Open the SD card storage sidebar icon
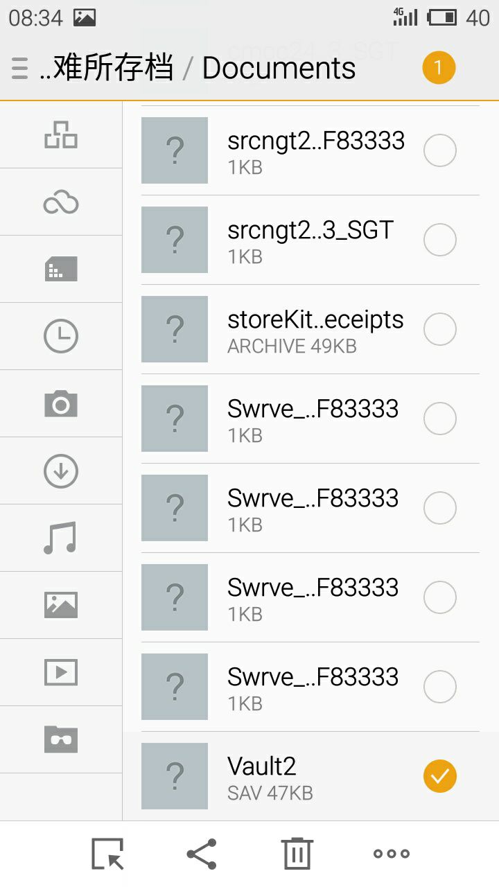Image resolution: width=499 pixels, height=887 pixels. click(x=61, y=269)
